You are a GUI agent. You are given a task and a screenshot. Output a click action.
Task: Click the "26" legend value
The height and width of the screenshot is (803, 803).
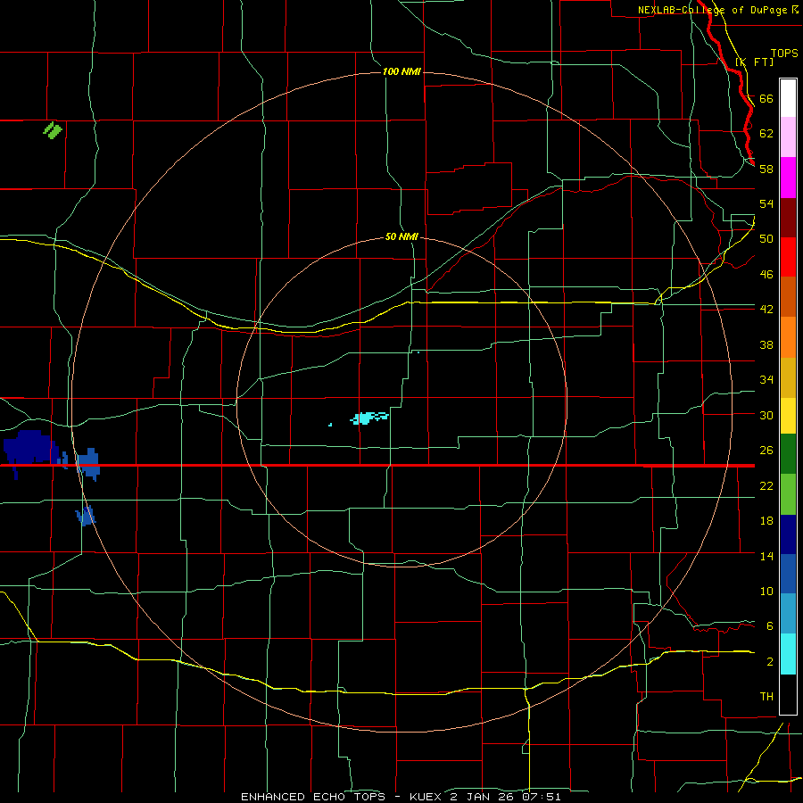[x=766, y=451]
